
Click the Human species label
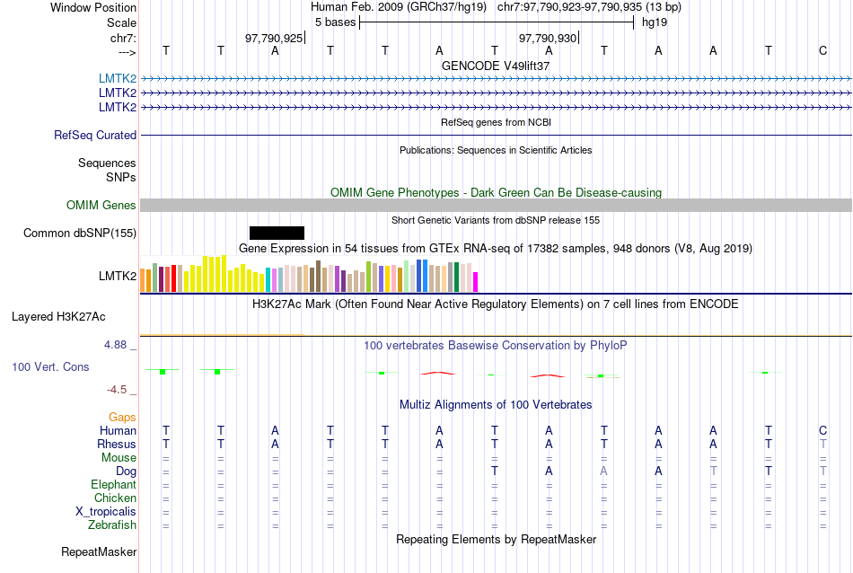[118, 430]
